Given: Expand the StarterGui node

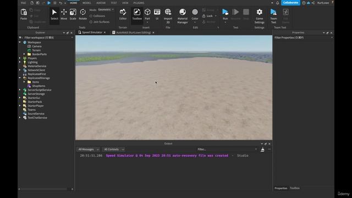Looking at the screenshot, I should (20, 98).
